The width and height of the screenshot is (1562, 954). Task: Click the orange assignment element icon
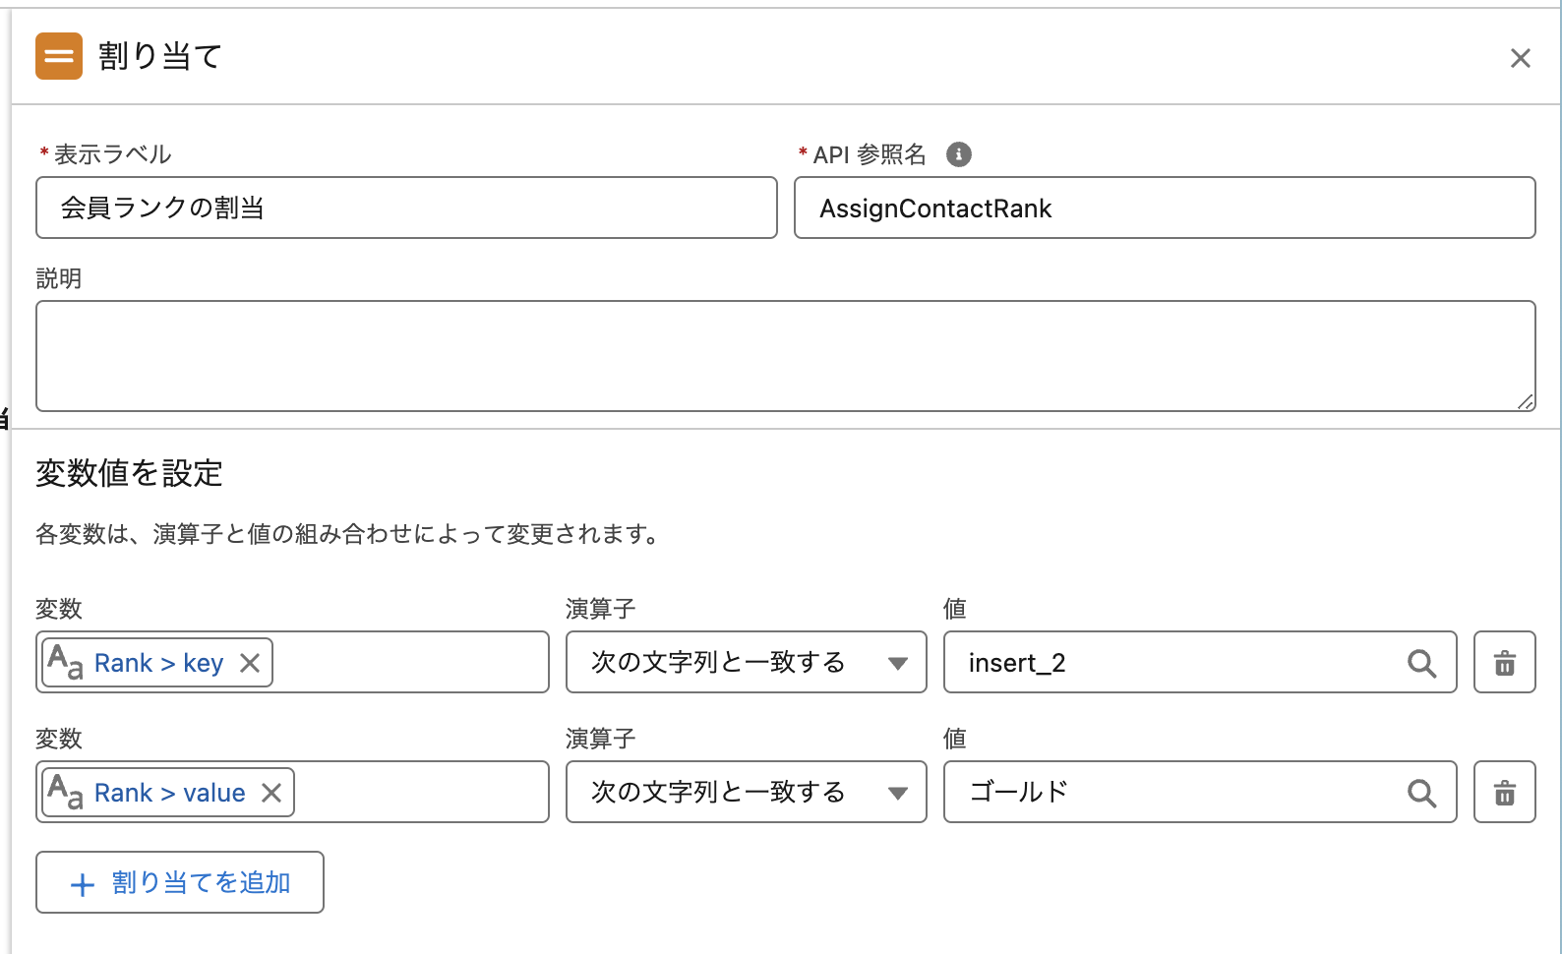tap(59, 56)
